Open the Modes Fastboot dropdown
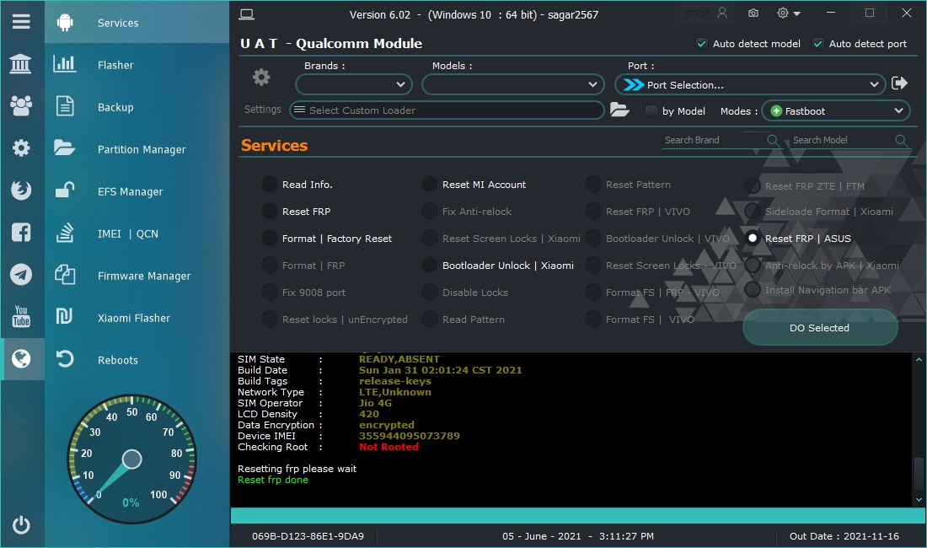Image resolution: width=927 pixels, height=548 pixels. pos(836,110)
